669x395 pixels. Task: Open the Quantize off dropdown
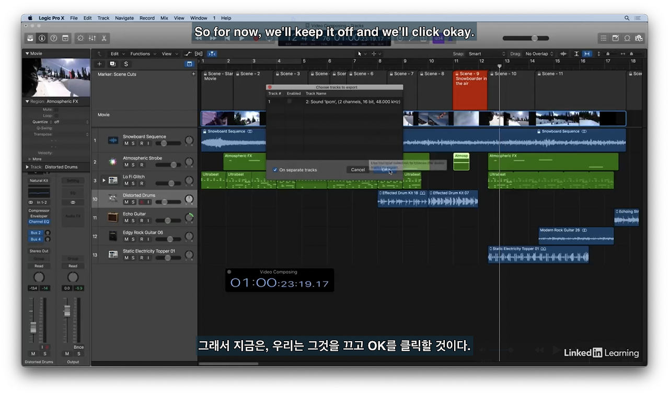tap(71, 122)
